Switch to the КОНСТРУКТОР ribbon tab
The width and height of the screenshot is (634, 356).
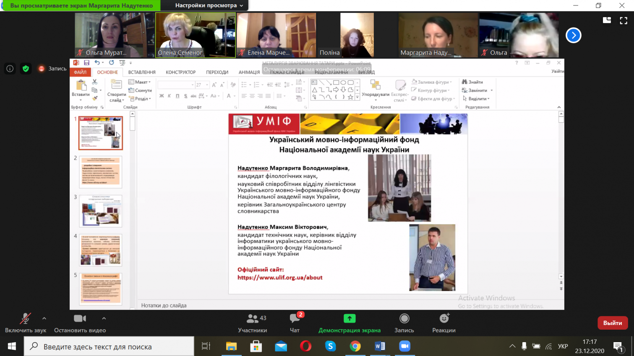click(x=180, y=72)
